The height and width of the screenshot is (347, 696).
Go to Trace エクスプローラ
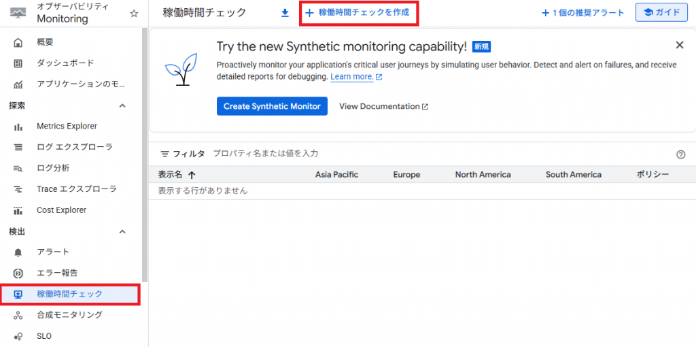76,189
